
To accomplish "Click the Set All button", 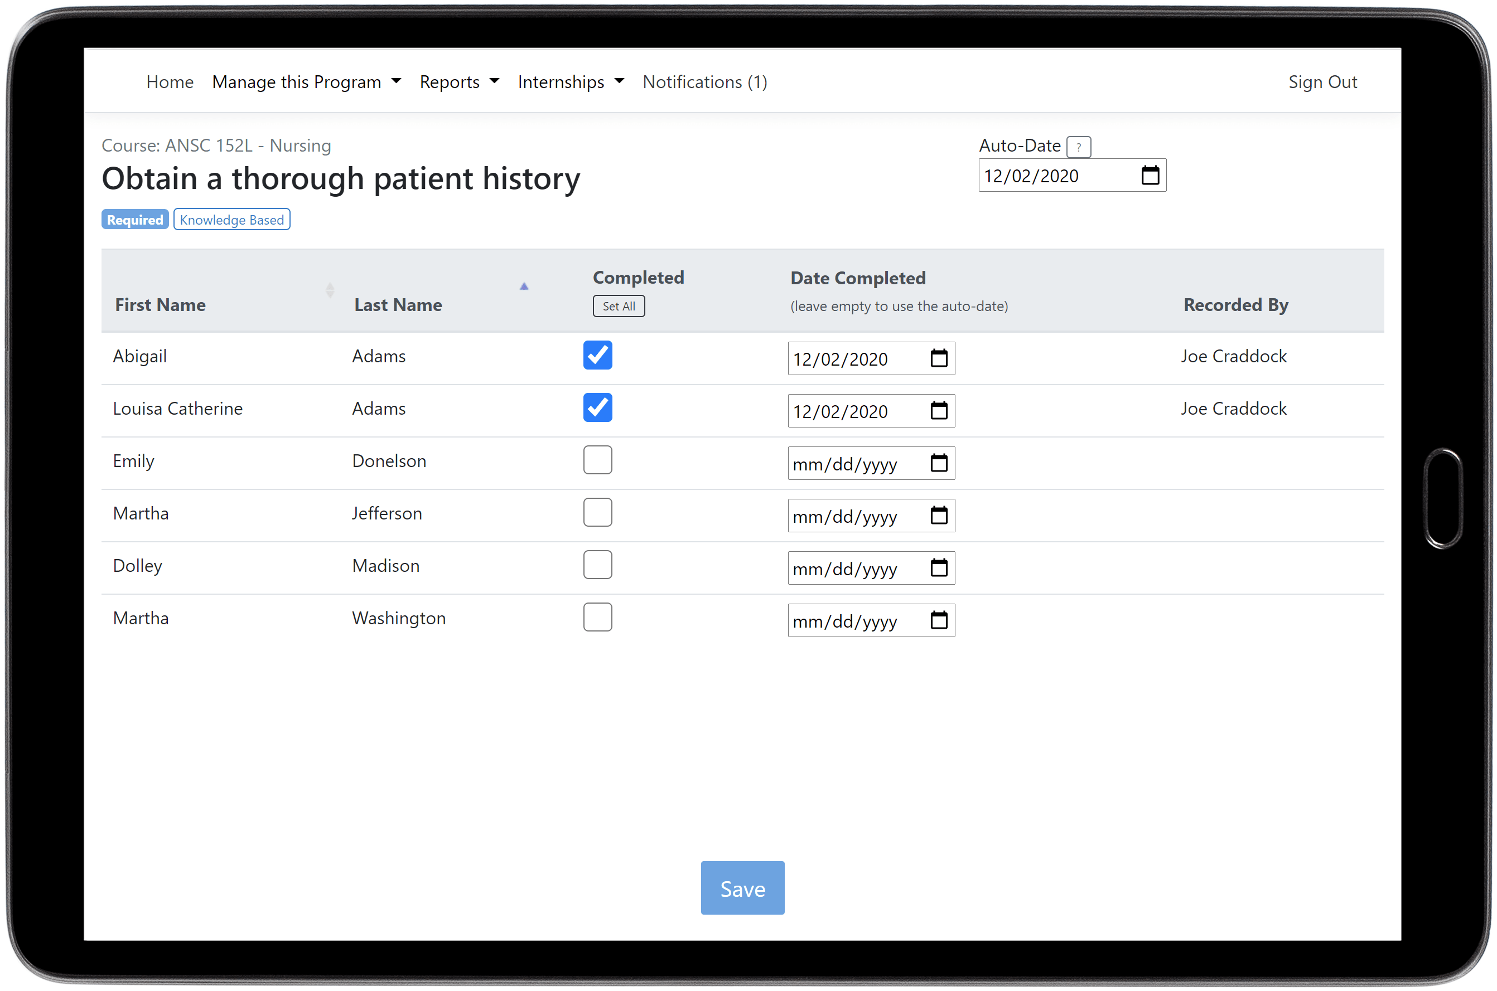I will point(619,305).
